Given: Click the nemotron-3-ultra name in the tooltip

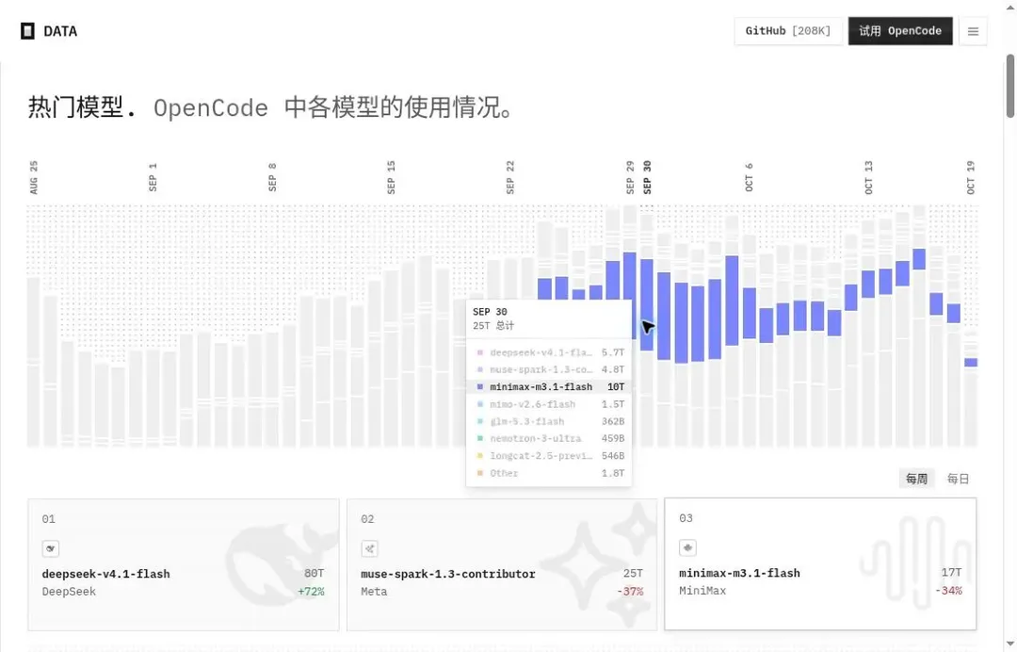Looking at the screenshot, I should (x=536, y=438).
